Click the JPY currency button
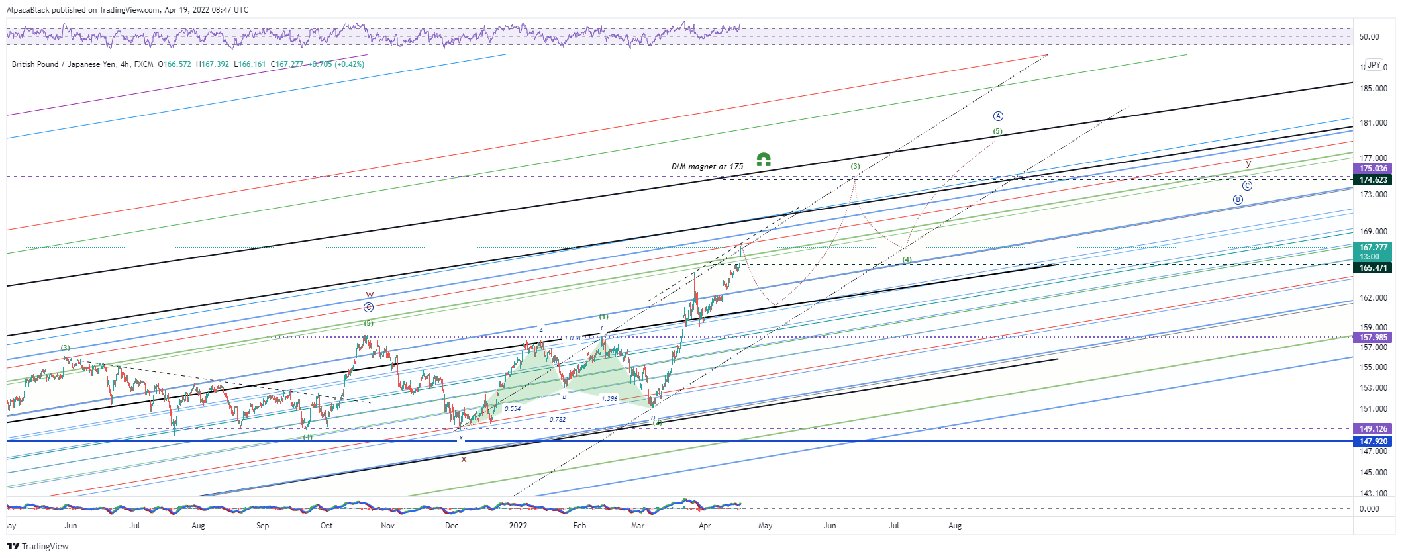Screen dimensions: 1402x558 pyautogui.click(x=1374, y=65)
